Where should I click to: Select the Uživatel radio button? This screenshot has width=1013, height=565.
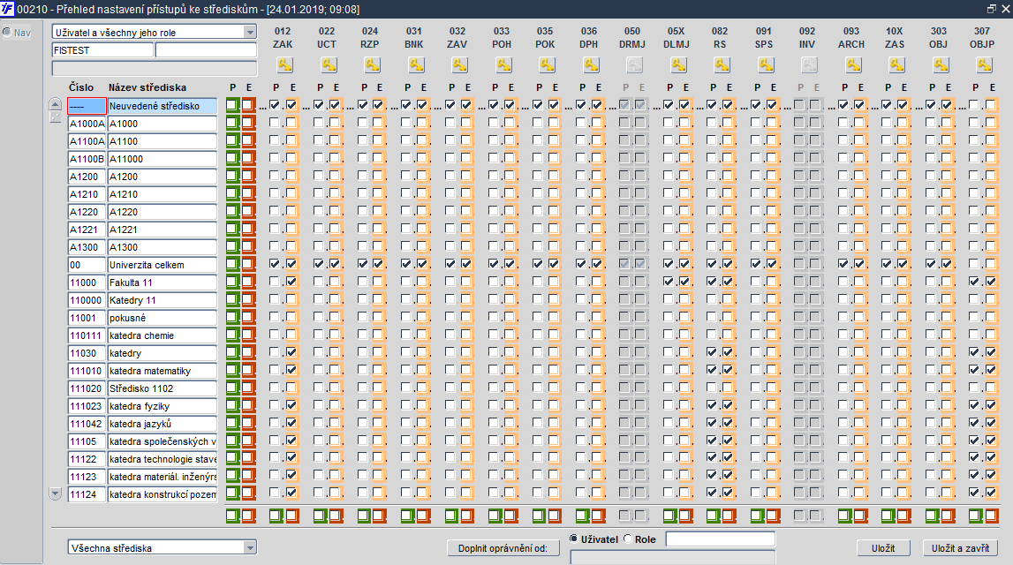point(574,539)
